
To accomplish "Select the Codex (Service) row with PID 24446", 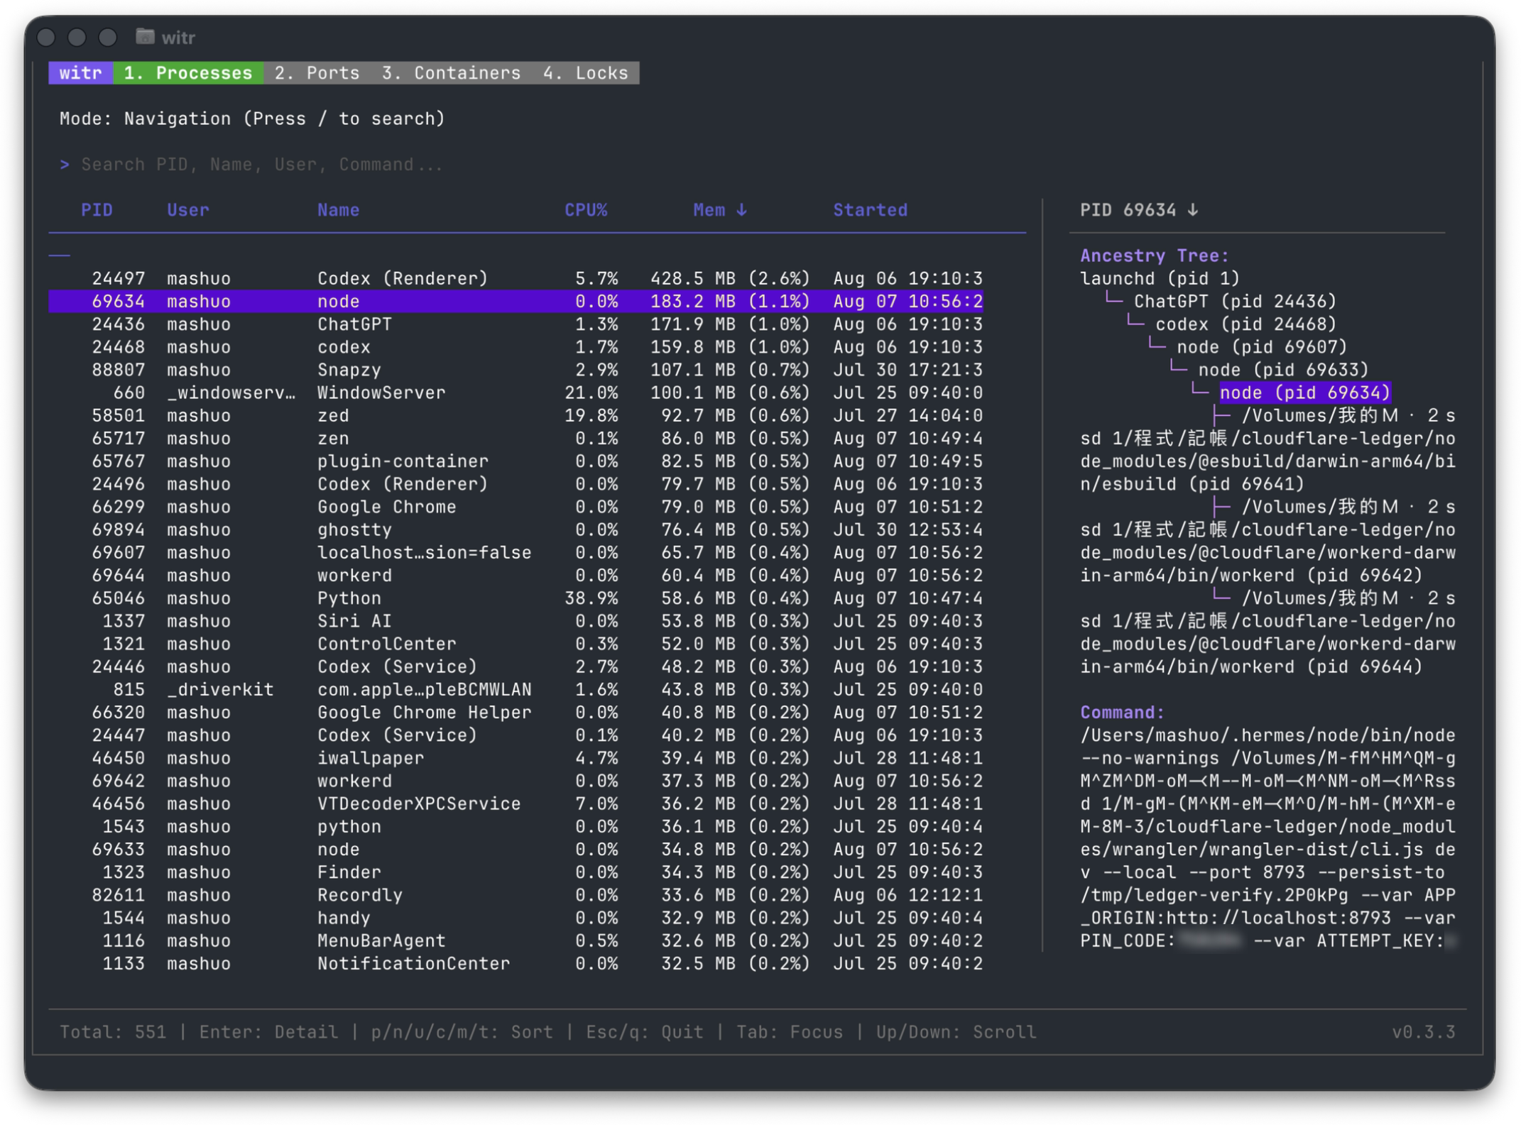I will point(516,666).
